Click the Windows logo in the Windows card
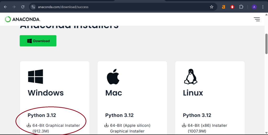Screen dimensions: 268x135 [x=36, y=76]
